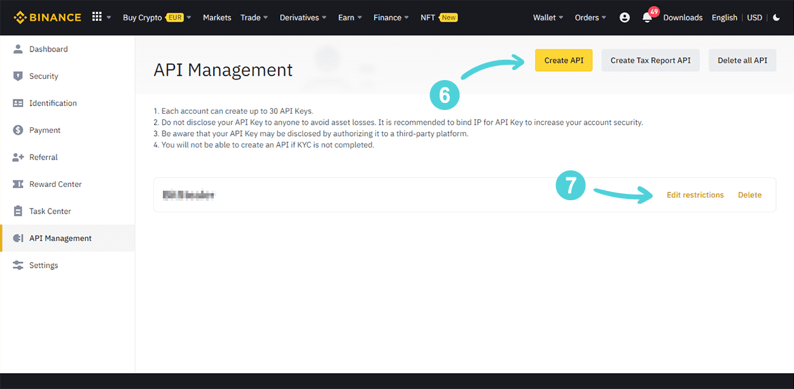Change language by clicking English

click(725, 17)
